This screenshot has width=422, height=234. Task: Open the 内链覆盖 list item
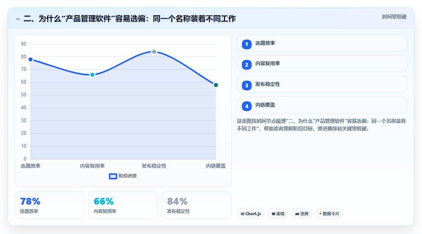(x=322, y=105)
